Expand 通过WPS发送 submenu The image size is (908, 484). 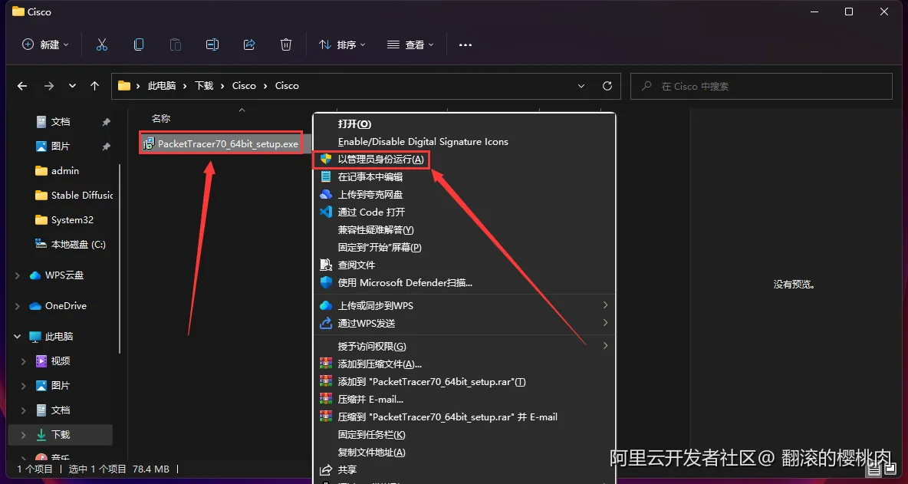pos(464,323)
